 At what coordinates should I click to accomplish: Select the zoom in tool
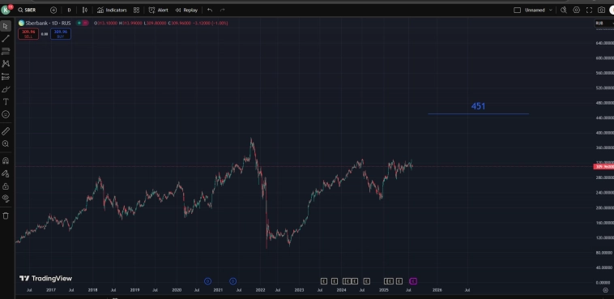coord(6,143)
